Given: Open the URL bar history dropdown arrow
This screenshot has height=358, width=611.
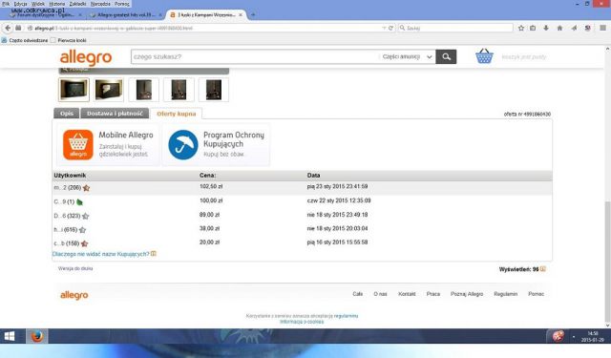Looking at the screenshot, I should (384, 28).
